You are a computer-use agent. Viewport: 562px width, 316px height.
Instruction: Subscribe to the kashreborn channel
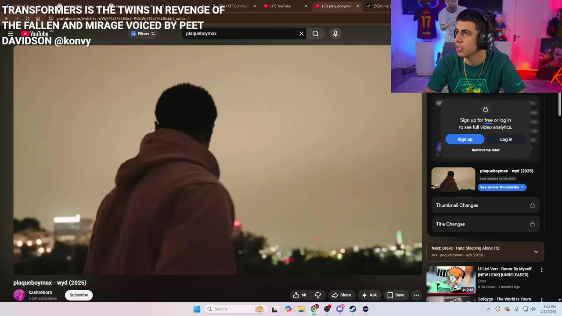pos(79,295)
